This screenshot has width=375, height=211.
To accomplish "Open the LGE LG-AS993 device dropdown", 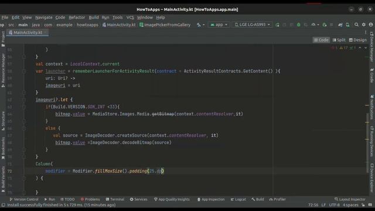I will [x=252, y=25].
